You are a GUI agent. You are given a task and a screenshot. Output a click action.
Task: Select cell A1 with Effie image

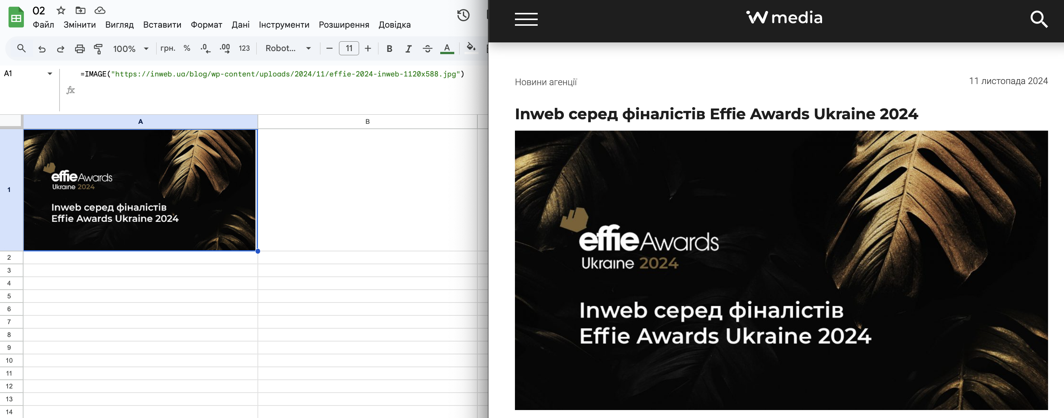140,190
